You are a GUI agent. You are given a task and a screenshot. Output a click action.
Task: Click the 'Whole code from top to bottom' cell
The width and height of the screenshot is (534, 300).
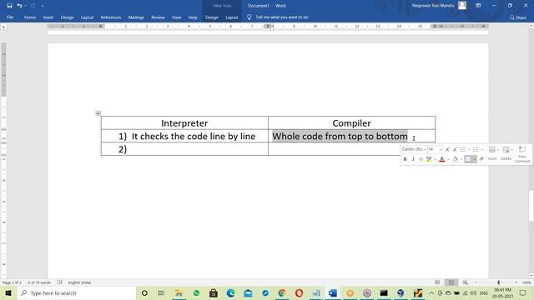pos(351,136)
